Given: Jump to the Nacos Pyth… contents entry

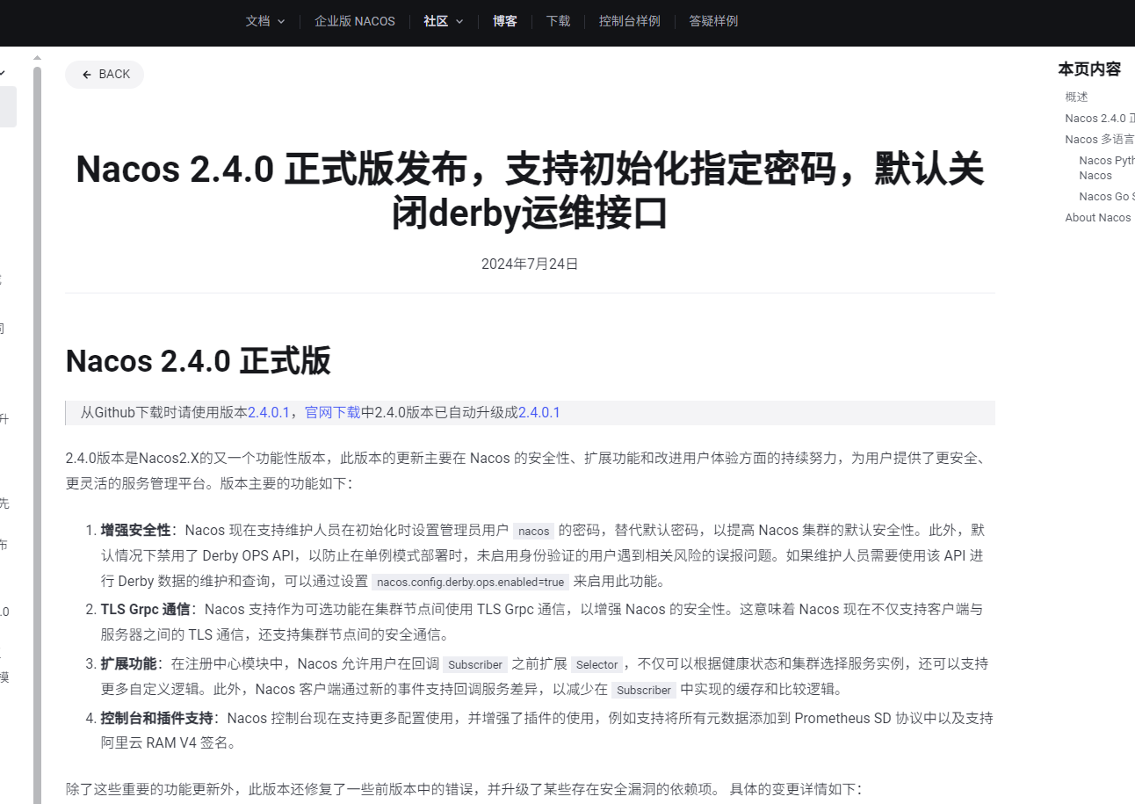Looking at the screenshot, I should click(1107, 168).
